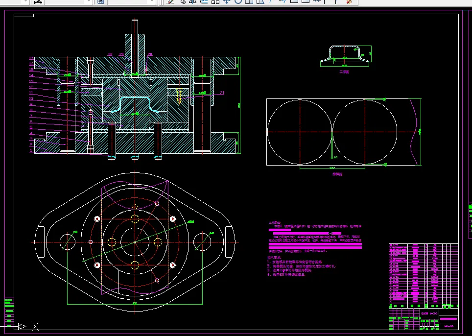Select part callout number 1
This screenshot has width=472, height=336.
point(31,151)
